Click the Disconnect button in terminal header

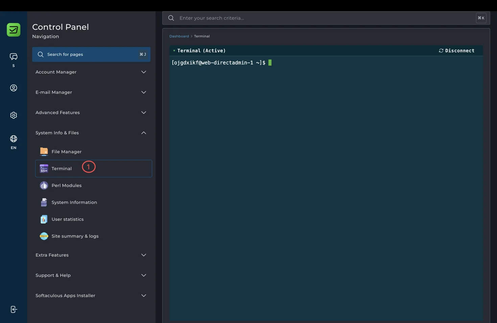pyautogui.click(x=456, y=51)
